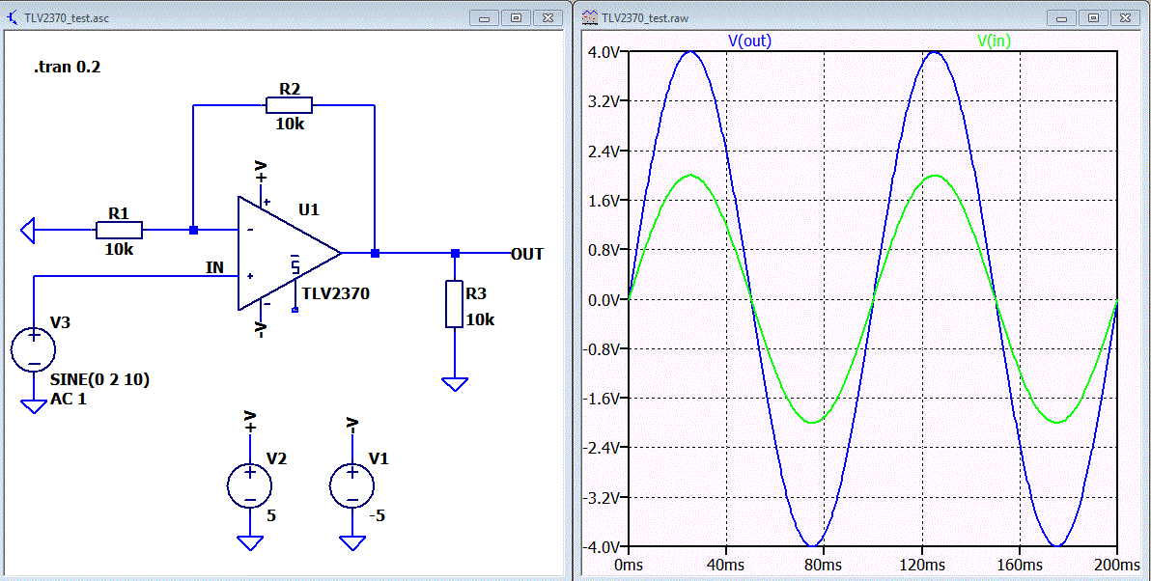The width and height of the screenshot is (1151, 581).
Task: Click the OUT net label
Action: click(x=527, y=254)
